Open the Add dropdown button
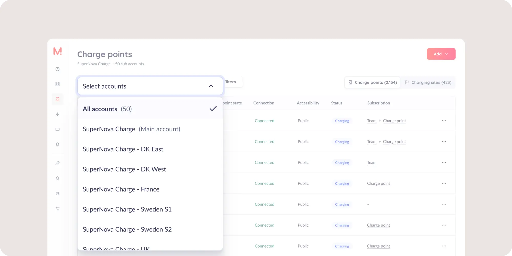This screenshot has height=256, width=512. pyautogui.click(x=441, y=54)
